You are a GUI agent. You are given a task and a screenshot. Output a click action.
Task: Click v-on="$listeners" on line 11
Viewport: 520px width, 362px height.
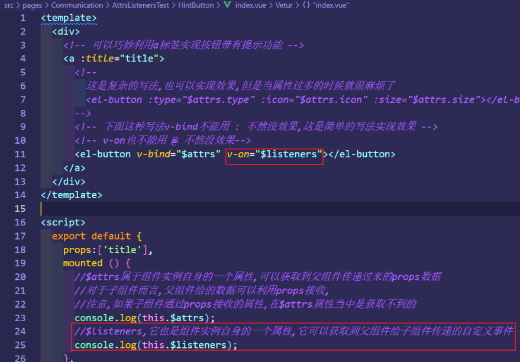pos(274,154)
